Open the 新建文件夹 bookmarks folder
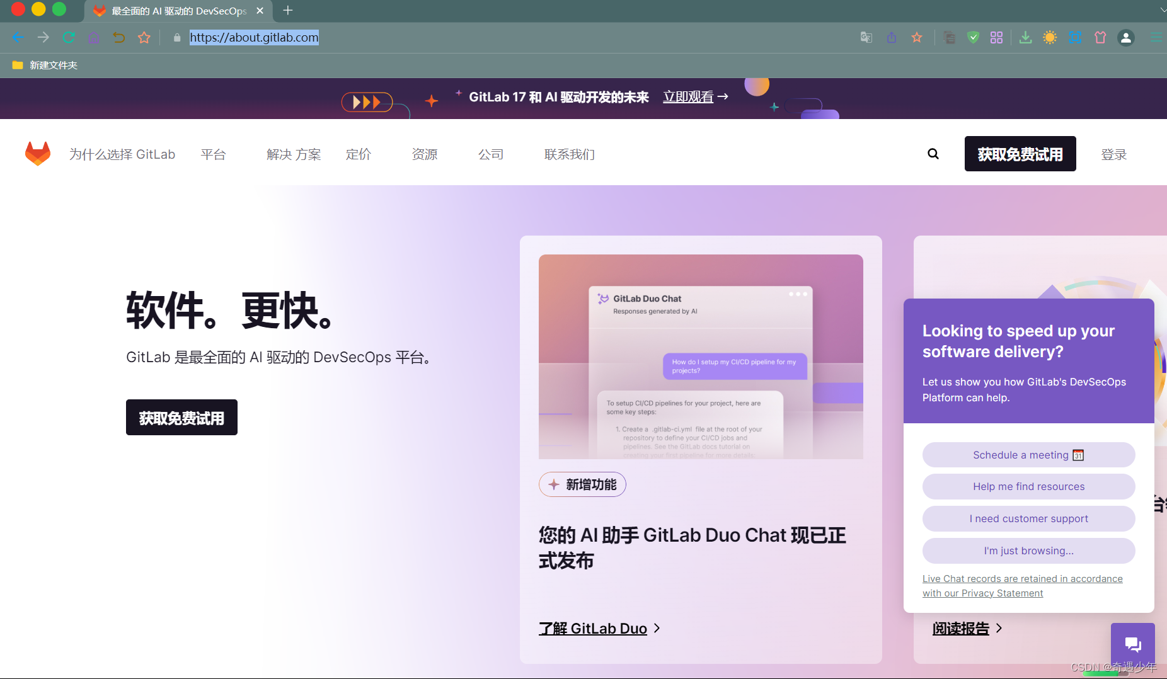 (45, 65)
